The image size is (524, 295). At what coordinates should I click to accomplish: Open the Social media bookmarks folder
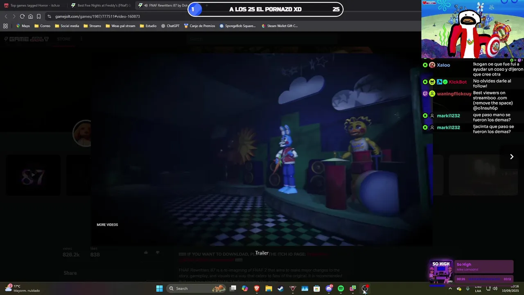[67, 26]
